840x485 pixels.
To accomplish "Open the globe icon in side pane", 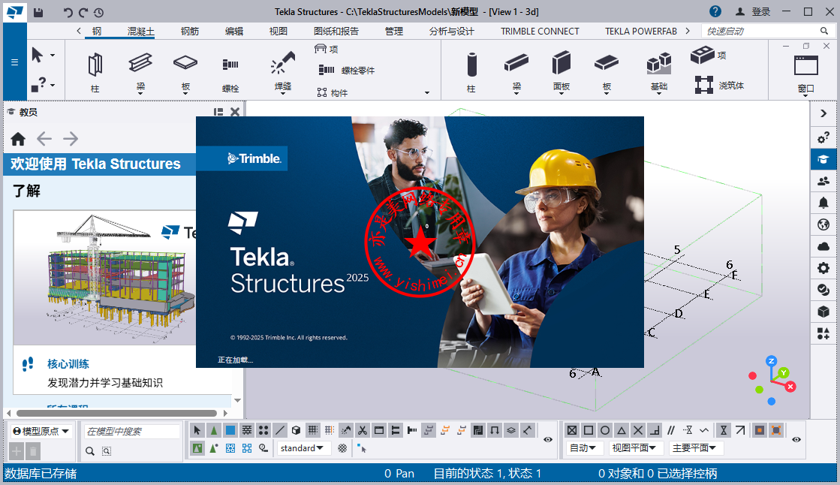I will point(823,224).
